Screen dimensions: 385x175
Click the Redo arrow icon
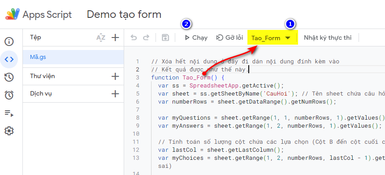pos(146,37)
